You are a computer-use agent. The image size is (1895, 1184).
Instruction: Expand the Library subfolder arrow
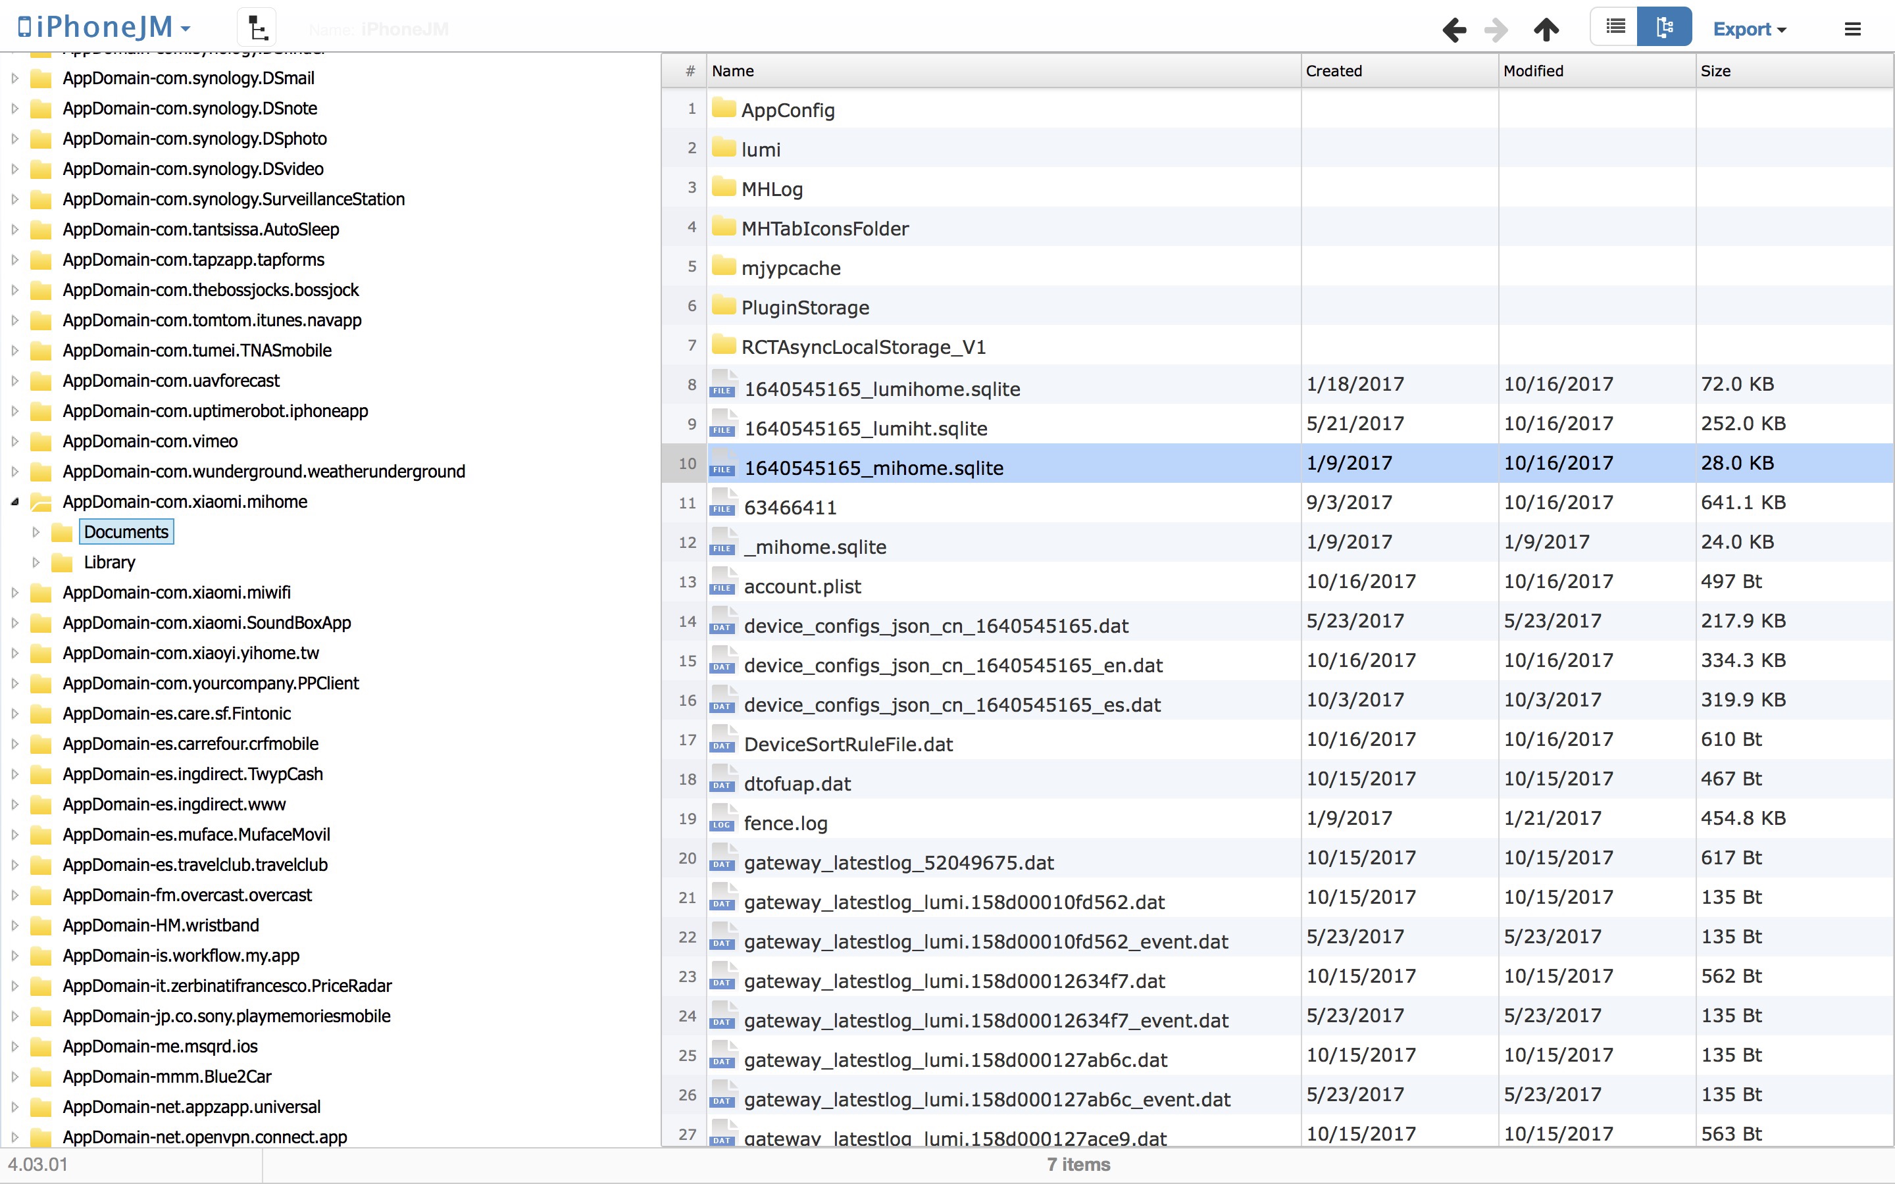[36, 562]
